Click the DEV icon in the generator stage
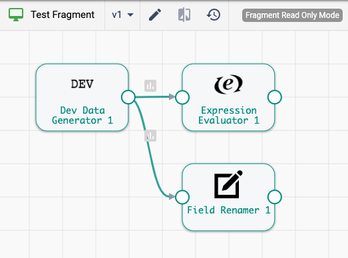Image resolution: width=348 pixels, height=258 pixels. 82,84
